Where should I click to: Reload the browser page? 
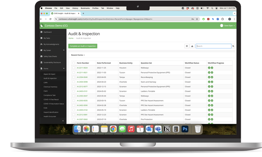[50, 19]
